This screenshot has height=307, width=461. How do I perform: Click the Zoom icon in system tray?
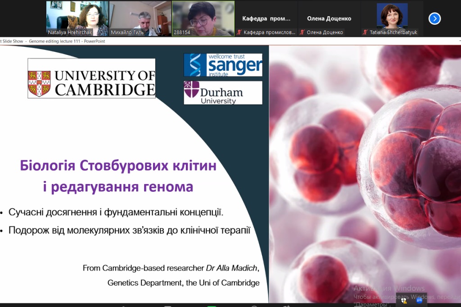419,300
